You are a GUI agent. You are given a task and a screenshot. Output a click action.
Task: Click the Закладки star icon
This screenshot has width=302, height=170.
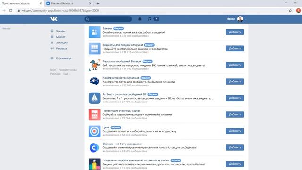tap(52, 42)
